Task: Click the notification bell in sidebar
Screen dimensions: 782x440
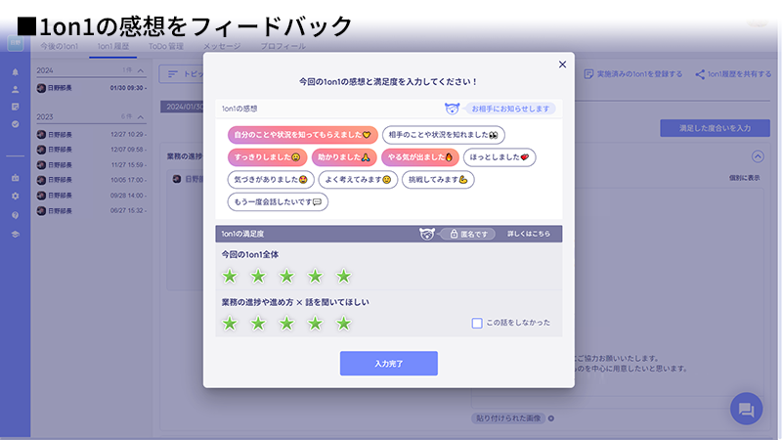Action: click(x=15, y=72)
